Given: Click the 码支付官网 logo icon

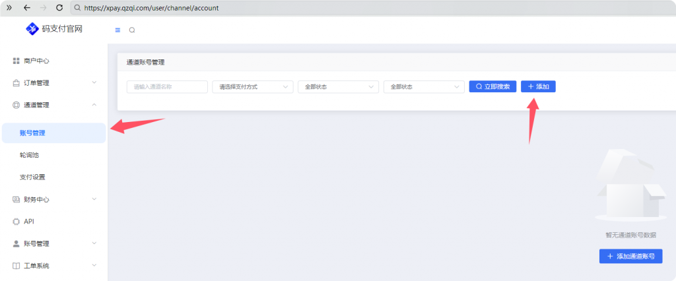Looking at the screenshot, I should [32, 29].
